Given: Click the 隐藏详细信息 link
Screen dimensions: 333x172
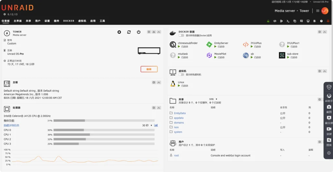Looking at the screenshot, I should click(x=11, y=125).
